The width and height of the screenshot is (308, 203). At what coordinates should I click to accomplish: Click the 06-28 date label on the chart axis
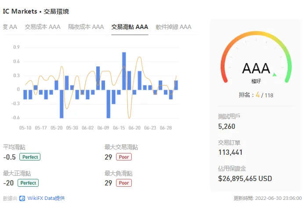coord(166,128)
